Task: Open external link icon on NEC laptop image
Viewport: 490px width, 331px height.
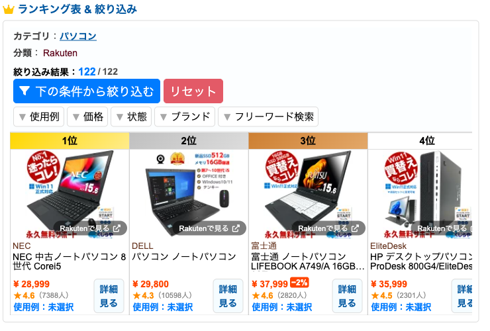Action: pyautogui.click(x=117, y=228)
